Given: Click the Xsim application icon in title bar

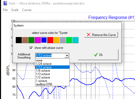Looking at the screenshot, I should tap(5, 3).
